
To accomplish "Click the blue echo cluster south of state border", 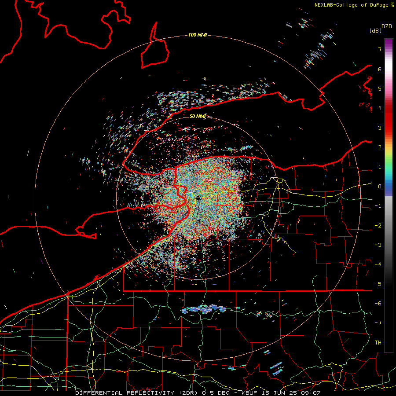I will [204, 309].
